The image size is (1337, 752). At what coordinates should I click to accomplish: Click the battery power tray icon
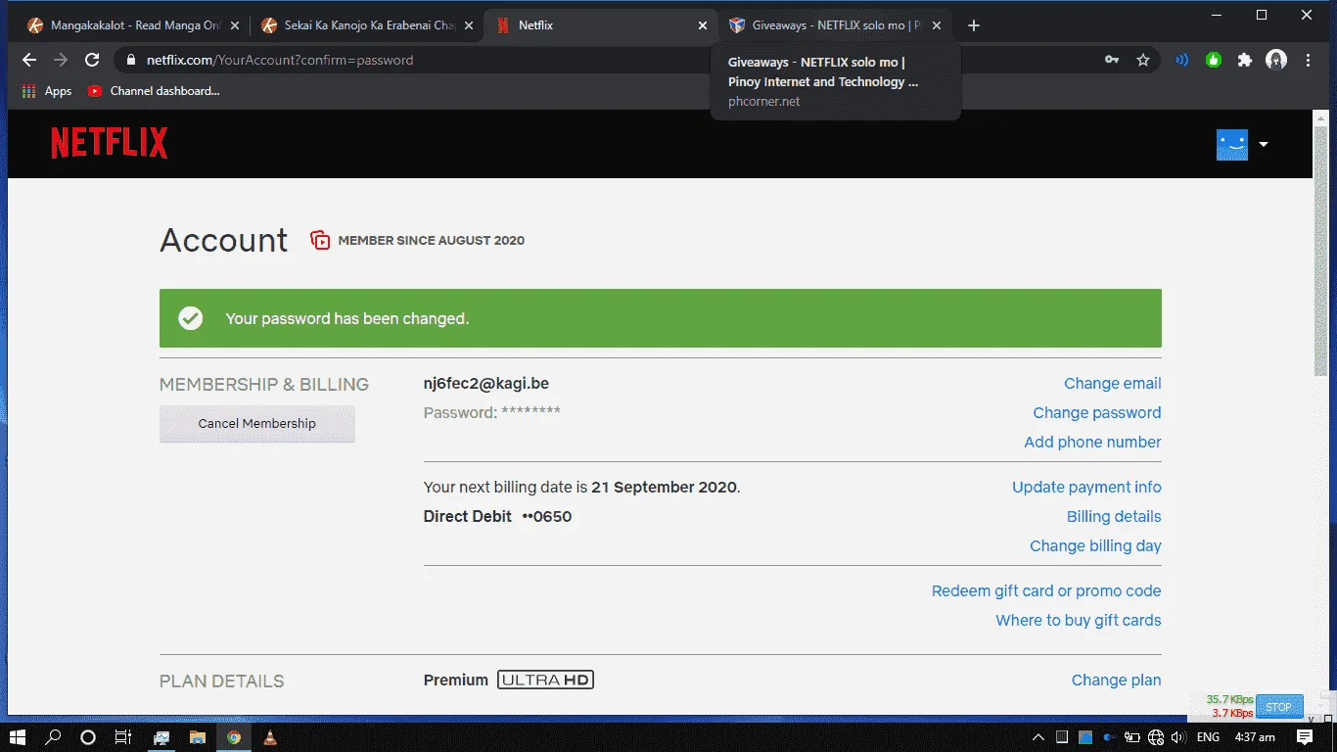(x=1132, y=737)
